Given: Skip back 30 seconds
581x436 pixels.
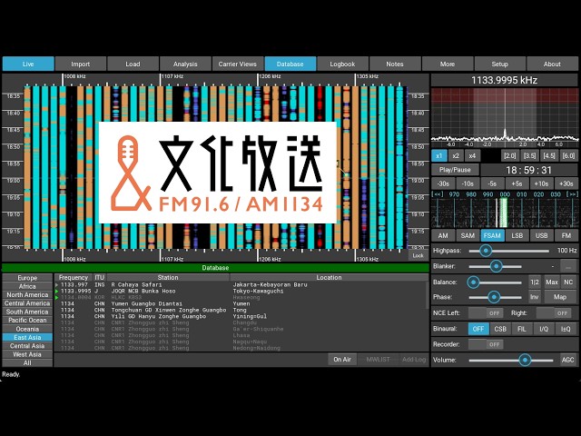Looking at the screenshot, I should click(x=443, y=183).
